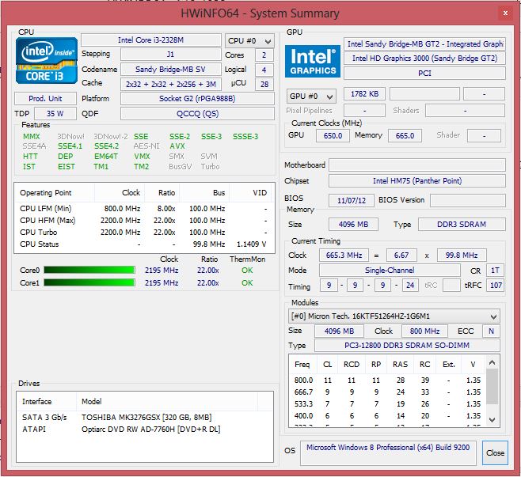Viewport: 521px width, 477px height.
Task: Click the Intel Graphics logo
Action: (313, 62)
